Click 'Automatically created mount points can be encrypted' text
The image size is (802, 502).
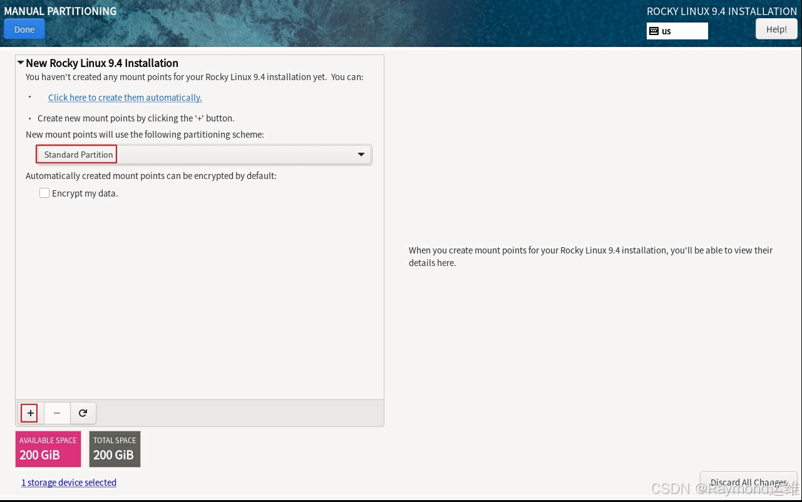click(x=151, y=176)
